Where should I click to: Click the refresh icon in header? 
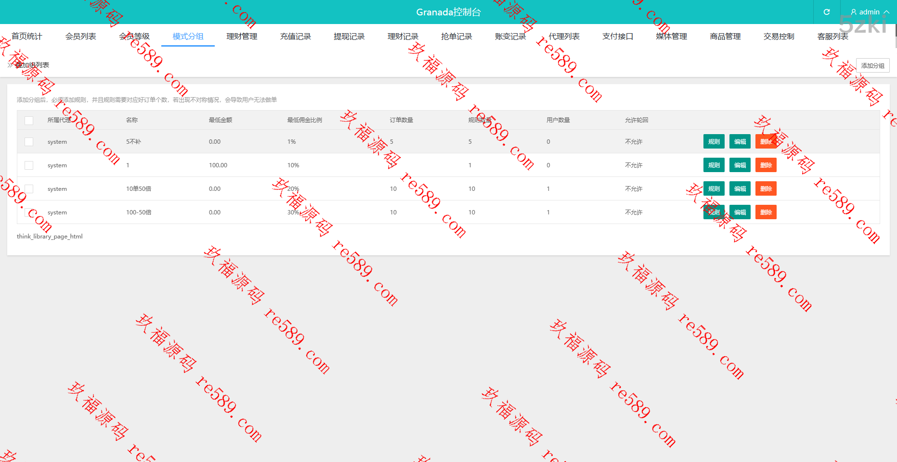827,12
